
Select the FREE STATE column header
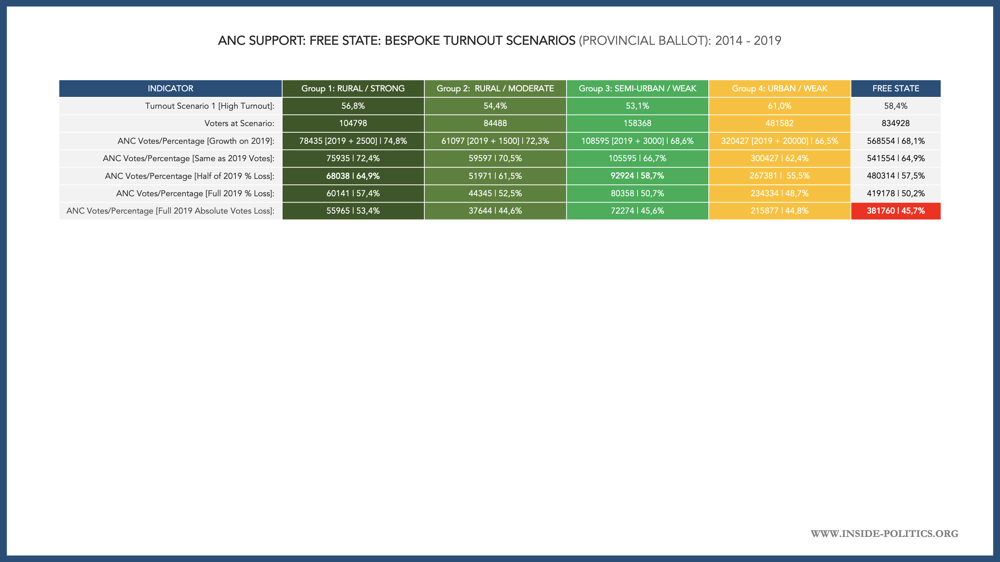pos(895,89)
